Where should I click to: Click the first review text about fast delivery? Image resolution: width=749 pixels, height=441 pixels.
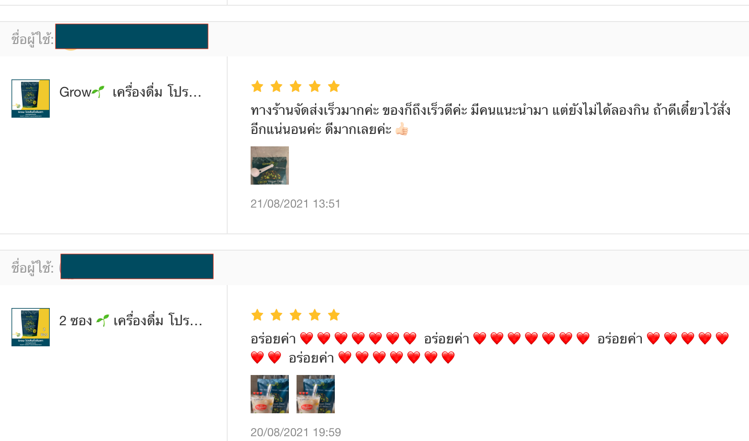coord(490,120)
